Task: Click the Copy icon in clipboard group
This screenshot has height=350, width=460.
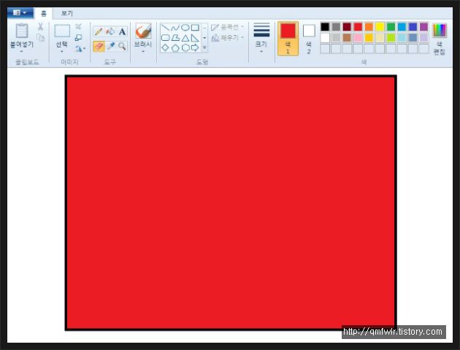Action: click(40, 37)
